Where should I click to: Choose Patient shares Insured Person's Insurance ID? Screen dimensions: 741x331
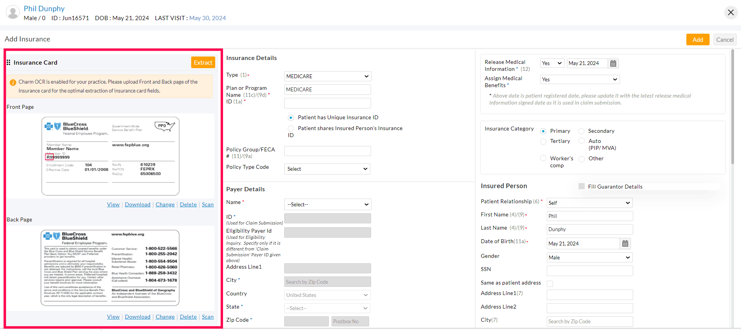291,129
